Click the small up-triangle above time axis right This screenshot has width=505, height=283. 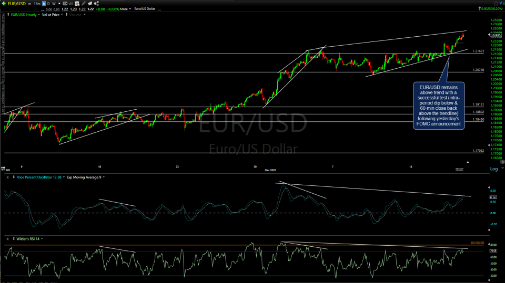point(468,162)
